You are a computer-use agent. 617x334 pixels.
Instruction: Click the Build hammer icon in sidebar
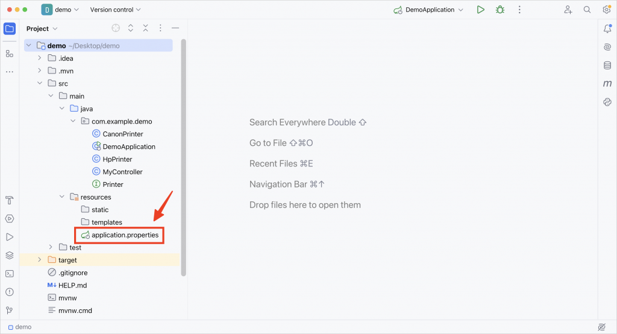click(x=10, y=200)
